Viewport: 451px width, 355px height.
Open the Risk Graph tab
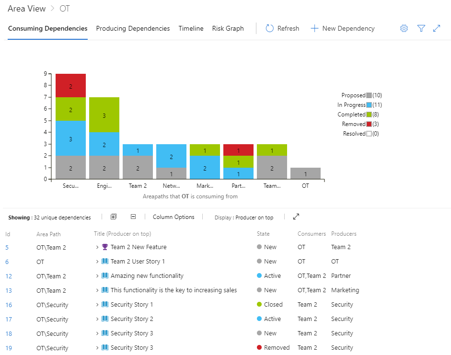click(x=228, y=28)
